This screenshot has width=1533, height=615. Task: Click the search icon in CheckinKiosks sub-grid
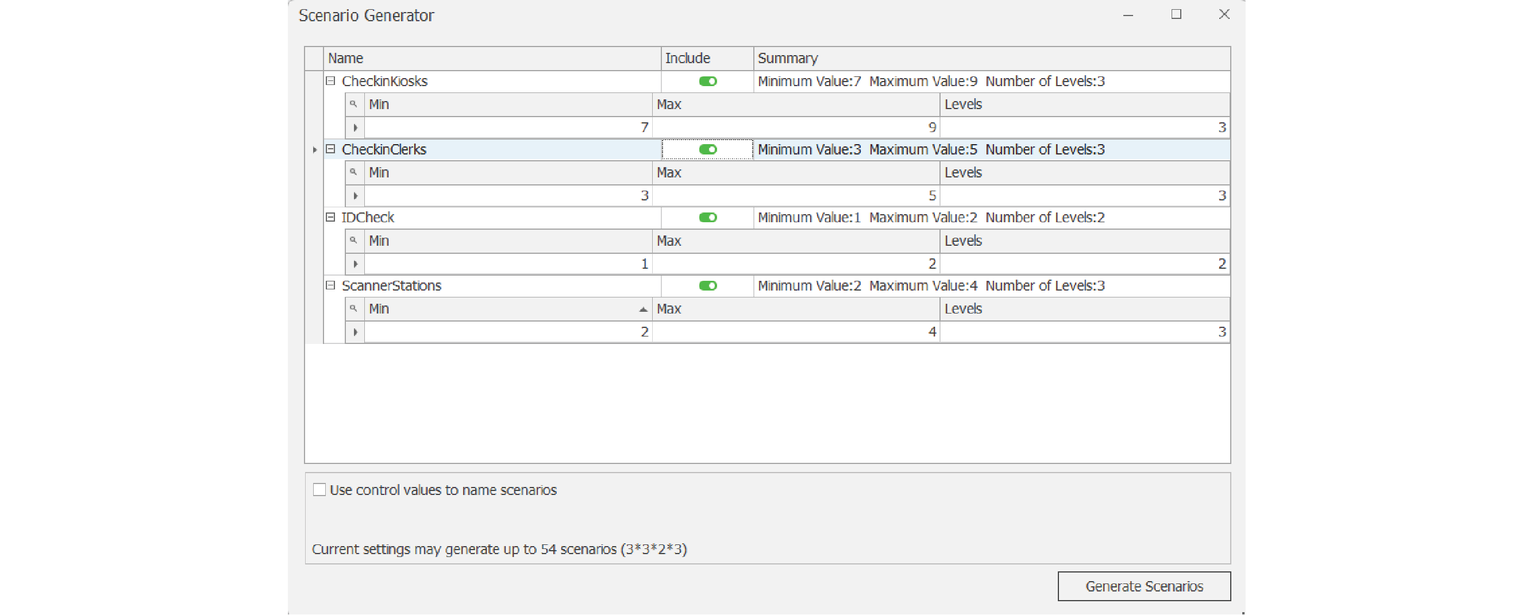pyautogui.click(x=353, y=104)
